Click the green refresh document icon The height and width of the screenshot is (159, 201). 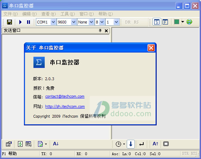20,144
